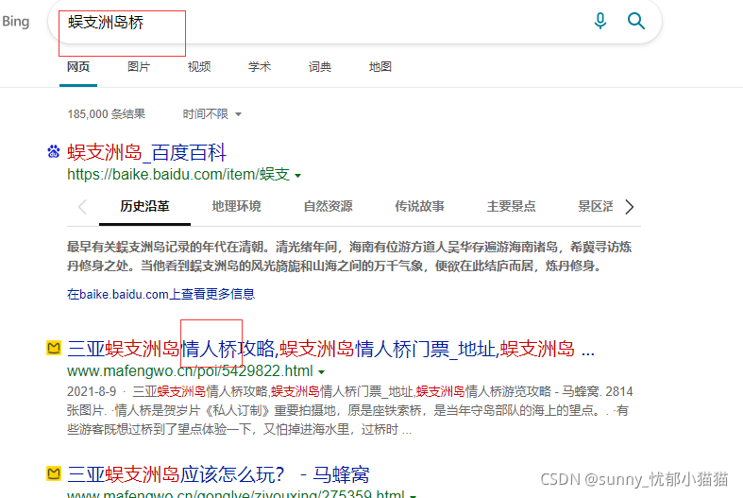Switch to the 视频 tab
Viewport: 743px width, 498px height.
(199, 67)
